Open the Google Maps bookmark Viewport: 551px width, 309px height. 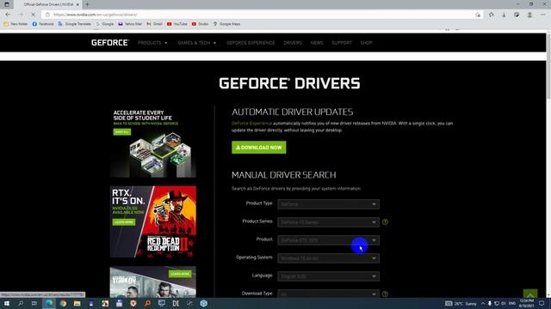[226, 24]
